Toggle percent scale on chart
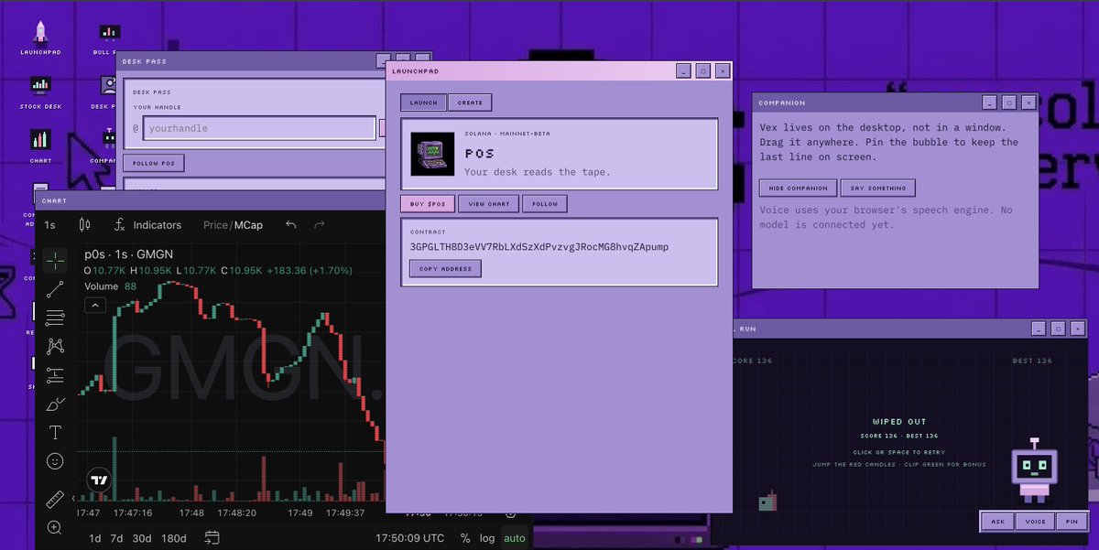The image size is (1099, 550). pyautogui.click(x=465, y=538)
